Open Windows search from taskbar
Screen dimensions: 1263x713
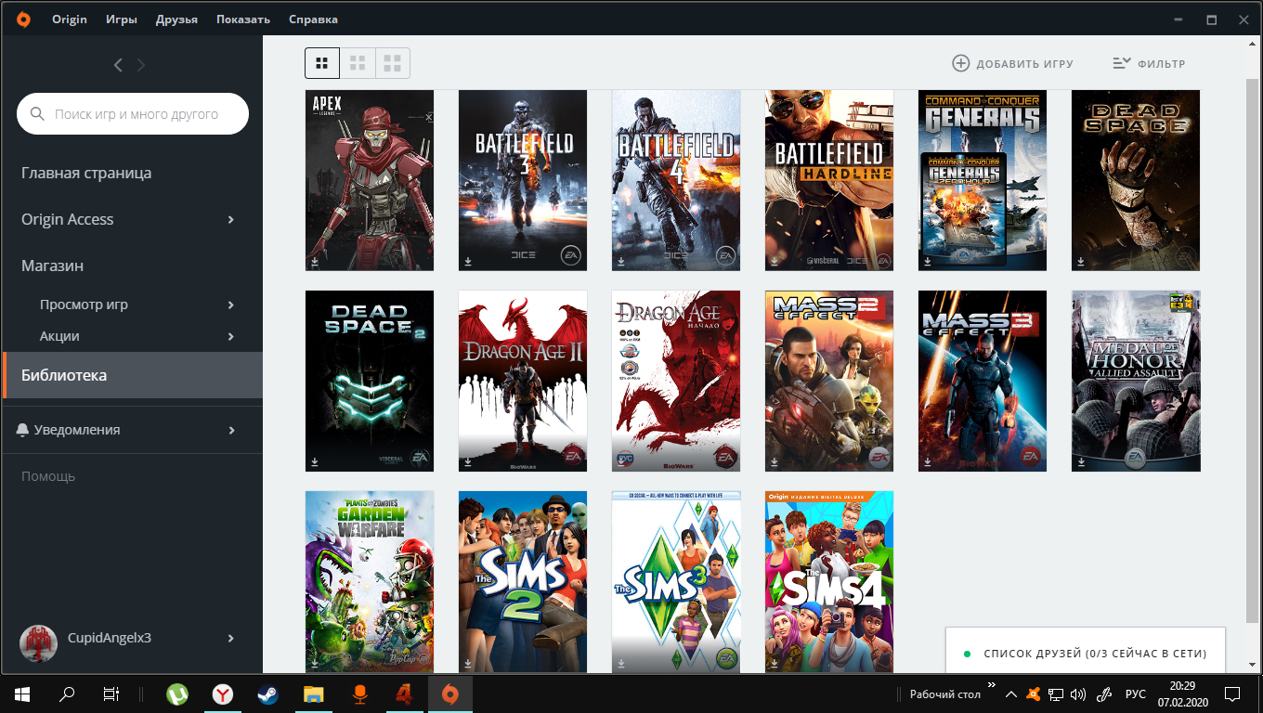point(67,694)
